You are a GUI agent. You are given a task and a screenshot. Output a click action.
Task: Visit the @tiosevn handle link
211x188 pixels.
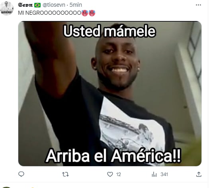[54, 5]
